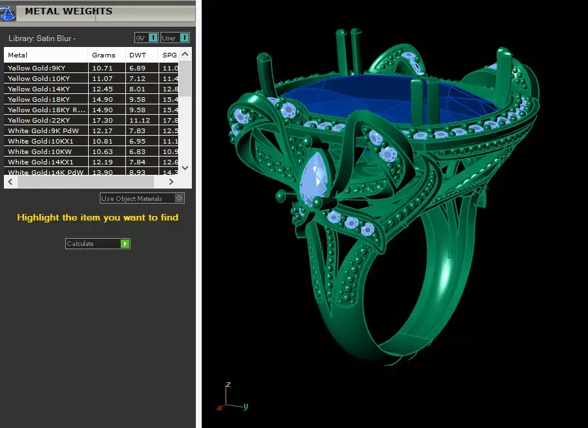
Task: Click the pear-shaped side diamond on ring
Action: pyautogui.click(x=314, y=178)
